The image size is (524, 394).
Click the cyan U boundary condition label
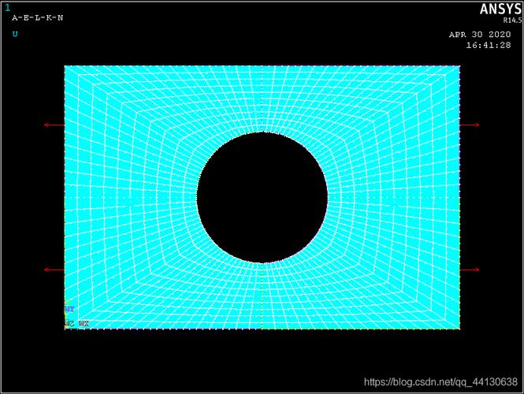(15, 34)
